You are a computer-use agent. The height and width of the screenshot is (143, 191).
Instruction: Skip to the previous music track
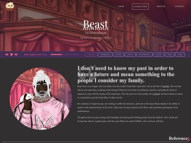click(7, 54)
